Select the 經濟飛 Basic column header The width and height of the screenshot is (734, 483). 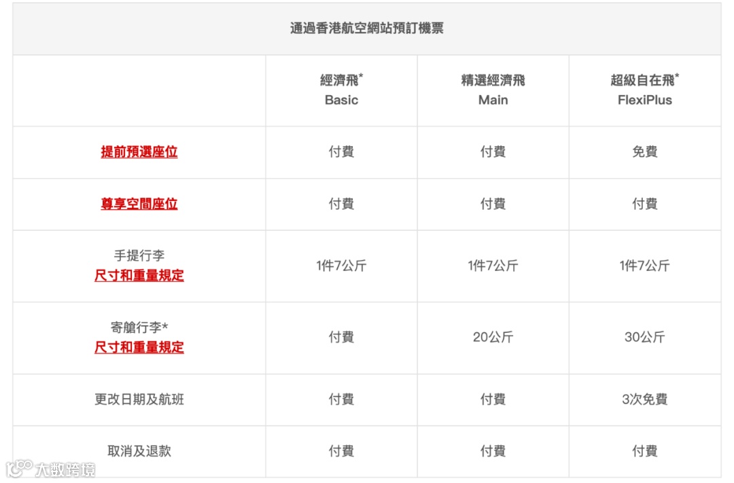(x=341, y=90)
